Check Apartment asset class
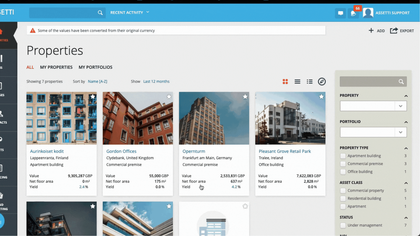420x236 pixels. click(x=343, y=206)
